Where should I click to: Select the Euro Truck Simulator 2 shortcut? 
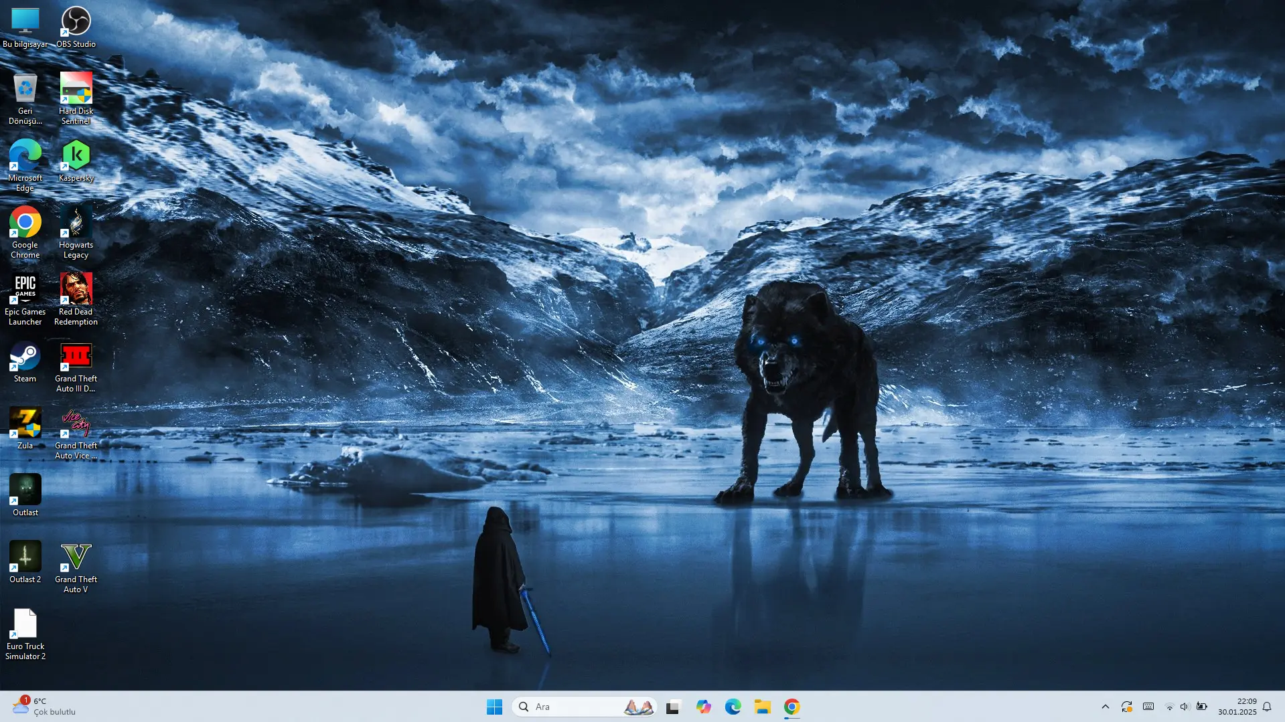25,634
